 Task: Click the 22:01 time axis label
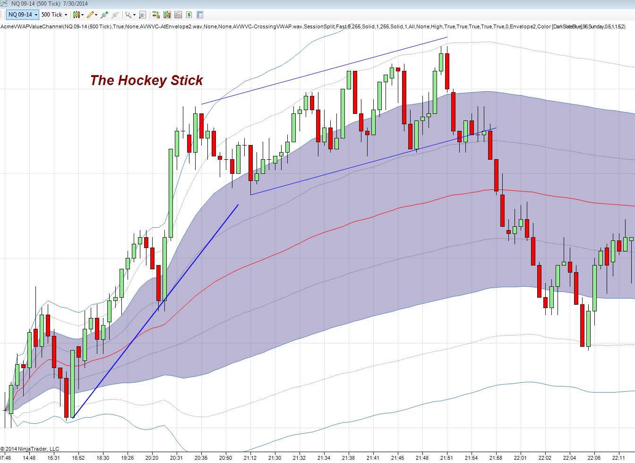pyautogui.click(x=520, y=458)
